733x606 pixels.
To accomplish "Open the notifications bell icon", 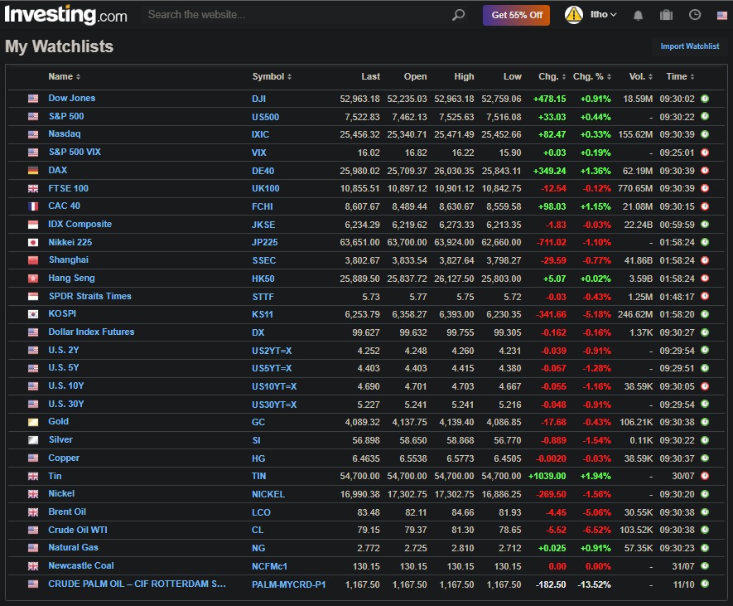I will (x=638, y=15).
